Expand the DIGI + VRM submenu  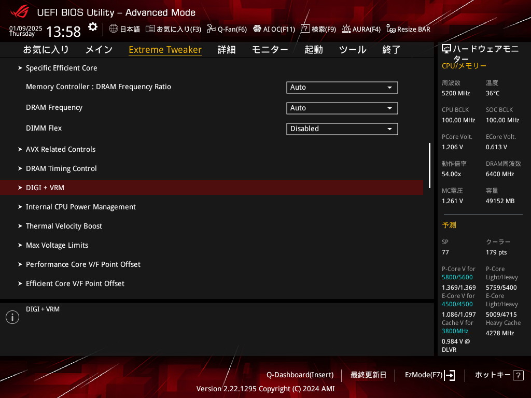tap(45, 188)
